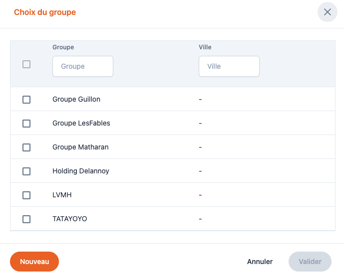Mark the TATAYOYO checkbox
Screen dimensions: 344x278
coord(26,219)
